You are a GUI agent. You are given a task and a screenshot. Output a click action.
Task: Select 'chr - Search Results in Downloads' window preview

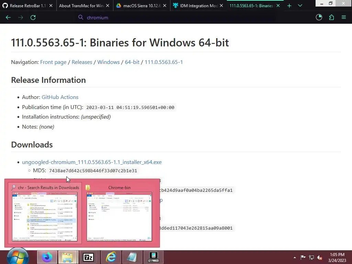45,213
